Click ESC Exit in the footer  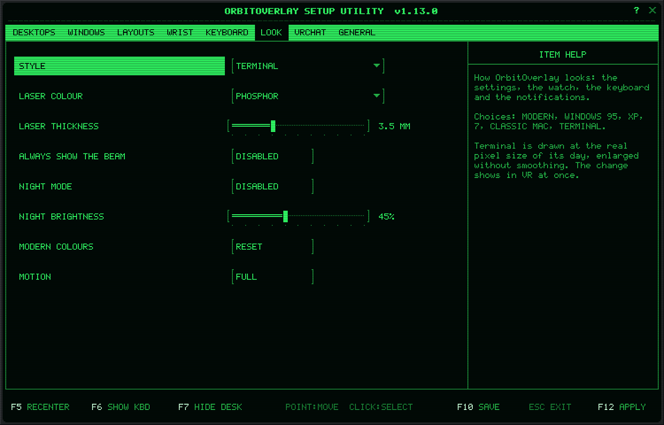pos(550,407)
